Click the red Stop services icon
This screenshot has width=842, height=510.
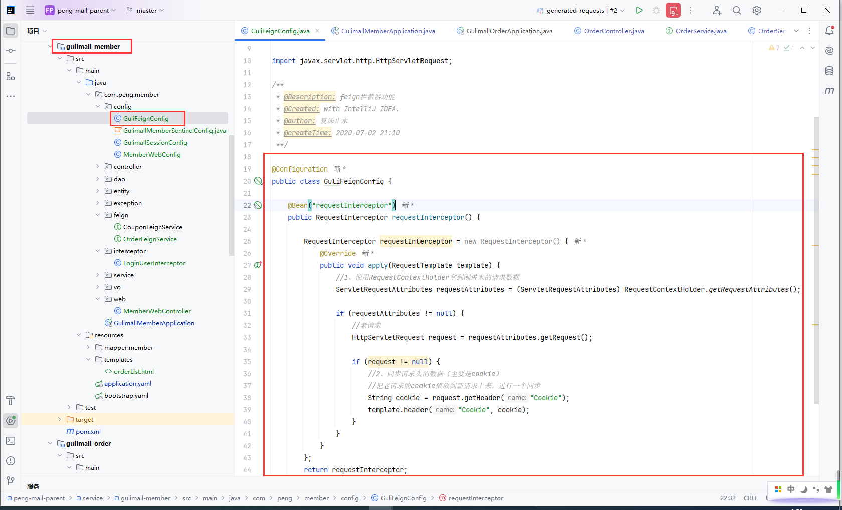pyautogui.click(x=673, y=10)
